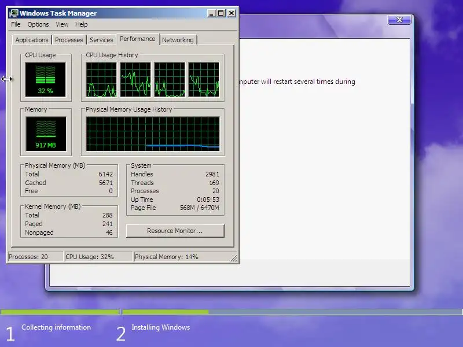This screenshot has height=347, width=463.
Task: Click the System Processes value 20
Action: pos(216,191)
